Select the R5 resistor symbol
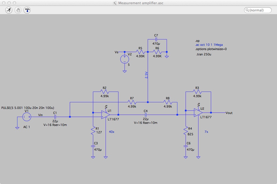Image resolution: width=277 pixels, height=184 pixels. [x=140, y=52]
